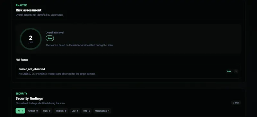Click the Security findings heading
This screenshot has width=257, height=117.
coord(29,98)
